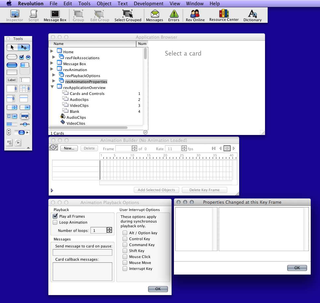This screenshot has height=303, width=320.
Task: Pick the rounded push button tool
Action: [12, 57]
